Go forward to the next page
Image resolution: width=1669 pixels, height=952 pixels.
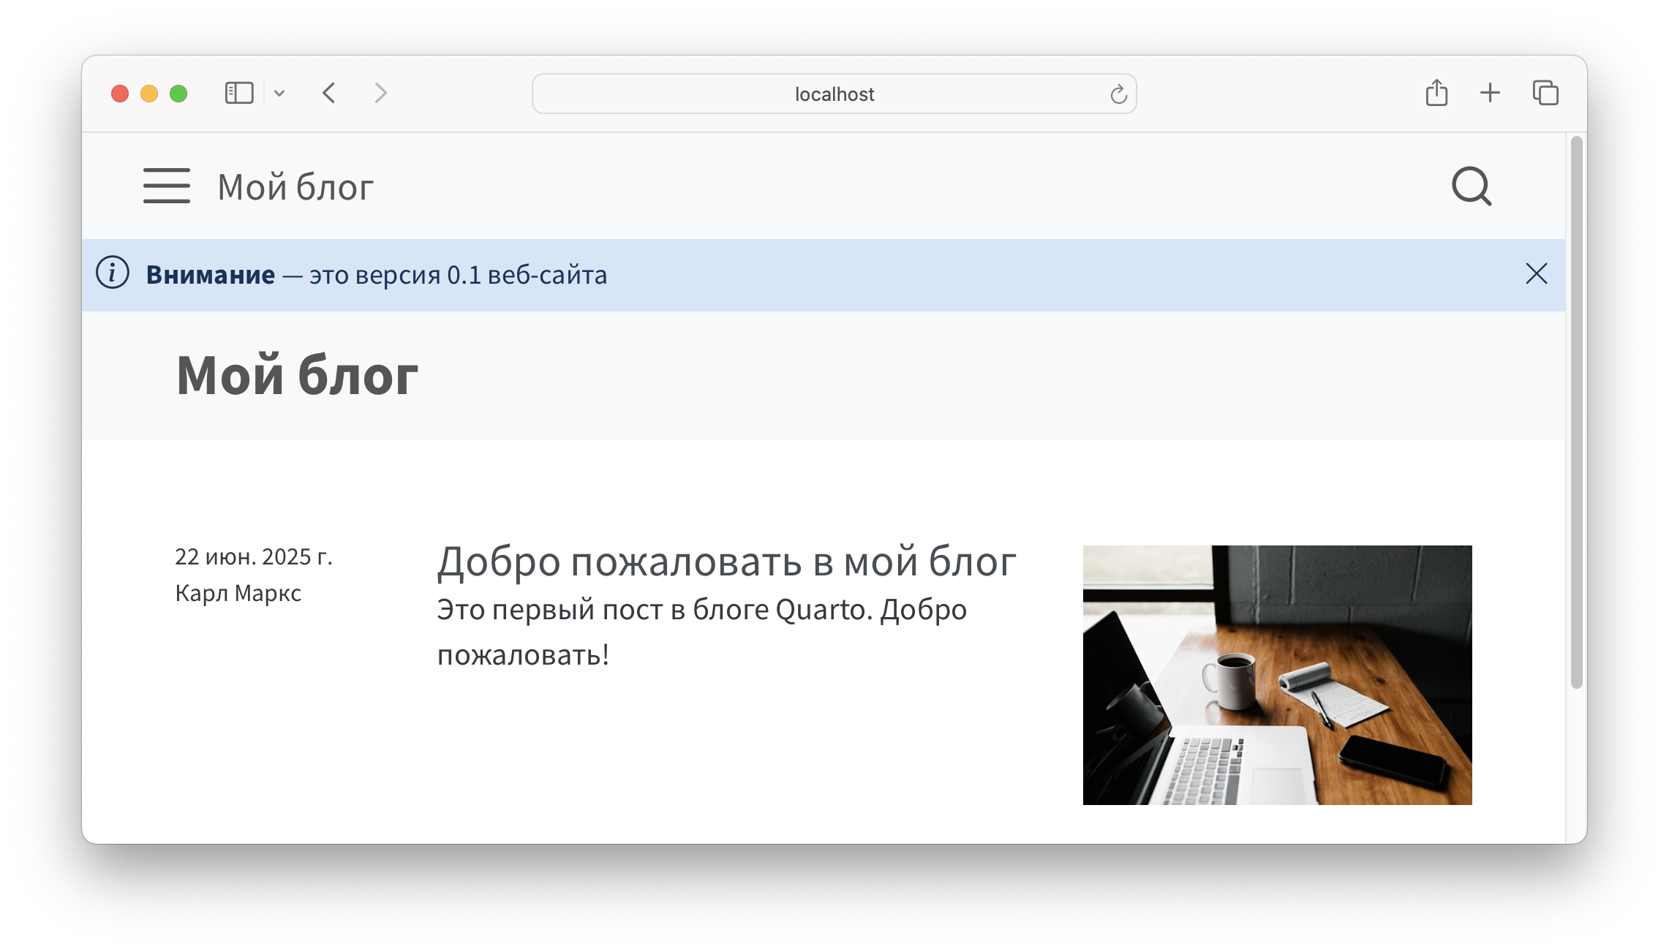380,94
